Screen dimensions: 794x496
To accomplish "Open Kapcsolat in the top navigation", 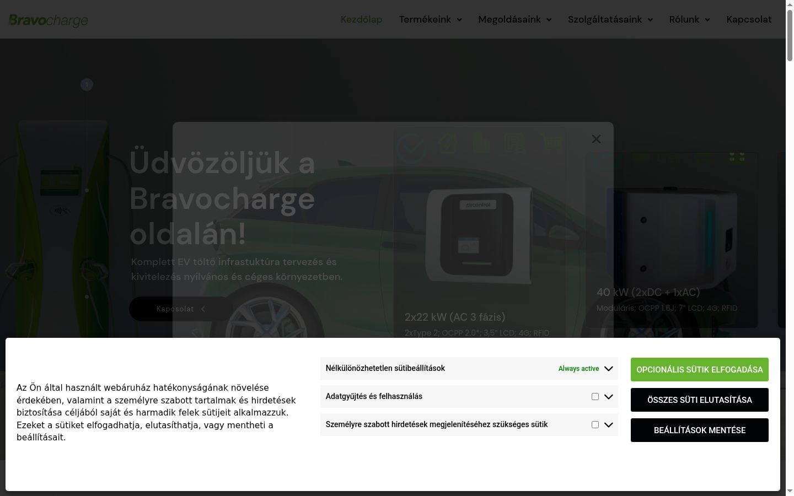I will (749, 19).
